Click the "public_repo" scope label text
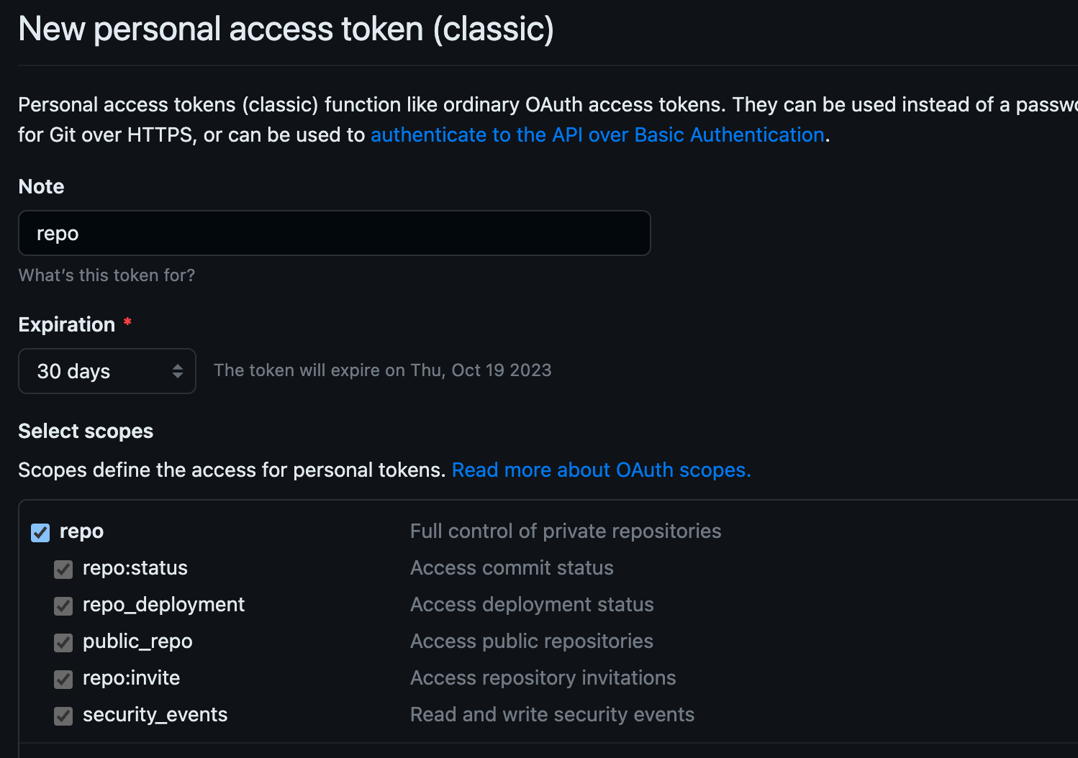The width and height of the screenshot is (1078, 758). coord(137,641)
